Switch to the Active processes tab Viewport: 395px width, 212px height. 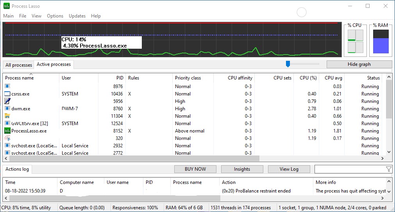(54, 64)
